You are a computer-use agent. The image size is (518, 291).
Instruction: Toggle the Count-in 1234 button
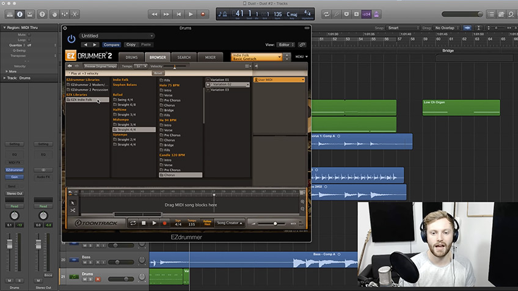(367, 14)
